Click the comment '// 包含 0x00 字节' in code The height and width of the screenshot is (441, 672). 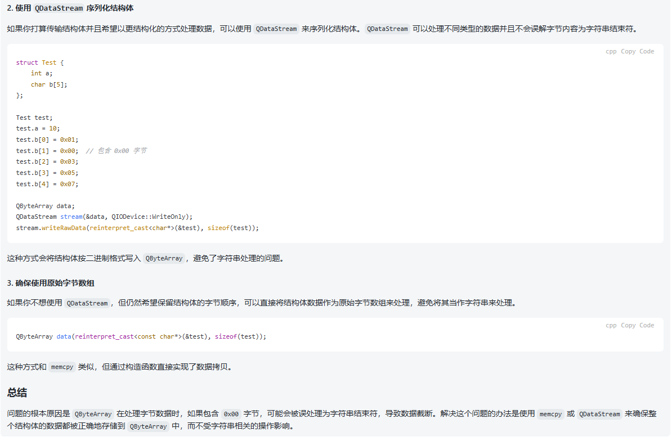point(116,151)
